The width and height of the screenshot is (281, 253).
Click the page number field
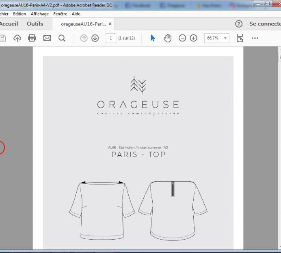tap(111, 38)
